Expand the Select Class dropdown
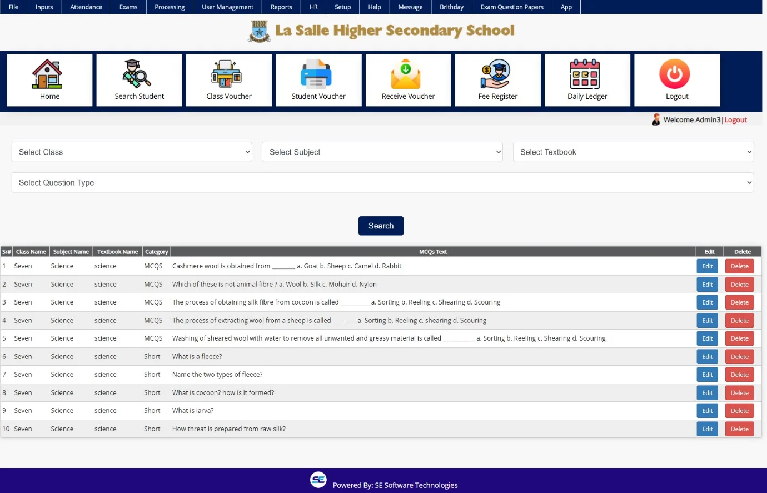The image size is (767, 493). point(132,152)
